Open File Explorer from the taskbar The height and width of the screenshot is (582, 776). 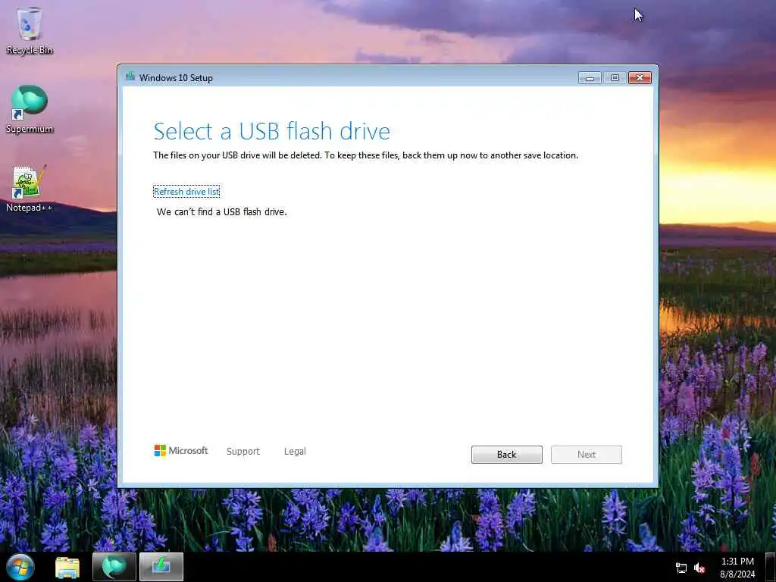click(67, 567)
